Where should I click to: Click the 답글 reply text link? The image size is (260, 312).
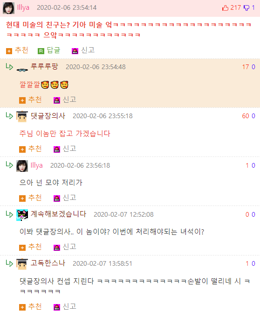click(x=54, y=50)
